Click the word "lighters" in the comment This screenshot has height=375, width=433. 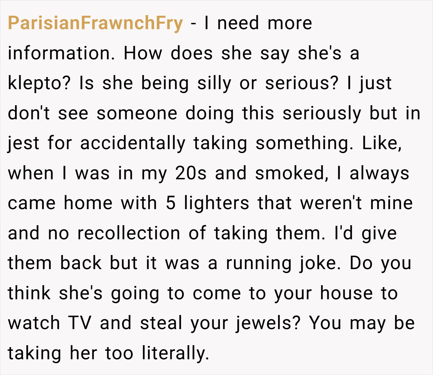[216, 203]
